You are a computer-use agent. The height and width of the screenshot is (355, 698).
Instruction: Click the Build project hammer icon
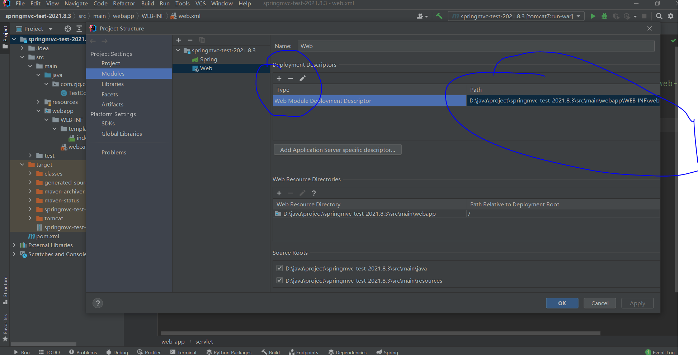pyautogui.click(x=439, y=16)
